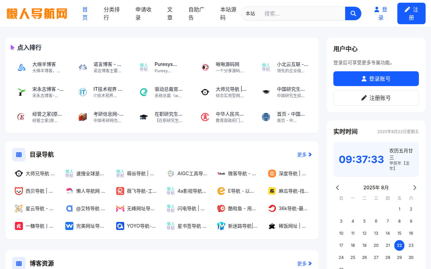Click the 登录账号 button
The height and width of the screenshot is (269, 431).
point(376,79)
